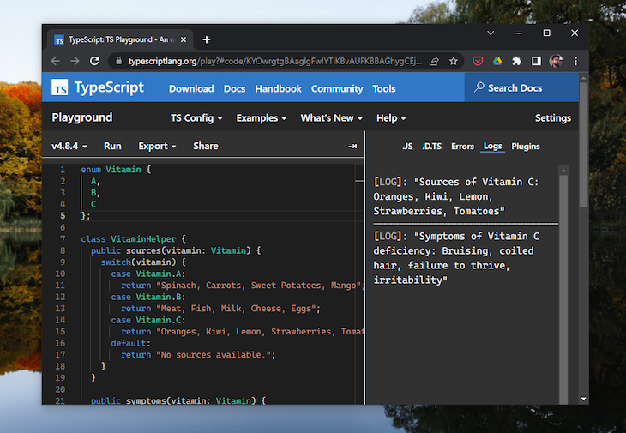Open the tab search chevron
Image resolution: width=626 pixels, height=433 pixels.
point(491,33)
